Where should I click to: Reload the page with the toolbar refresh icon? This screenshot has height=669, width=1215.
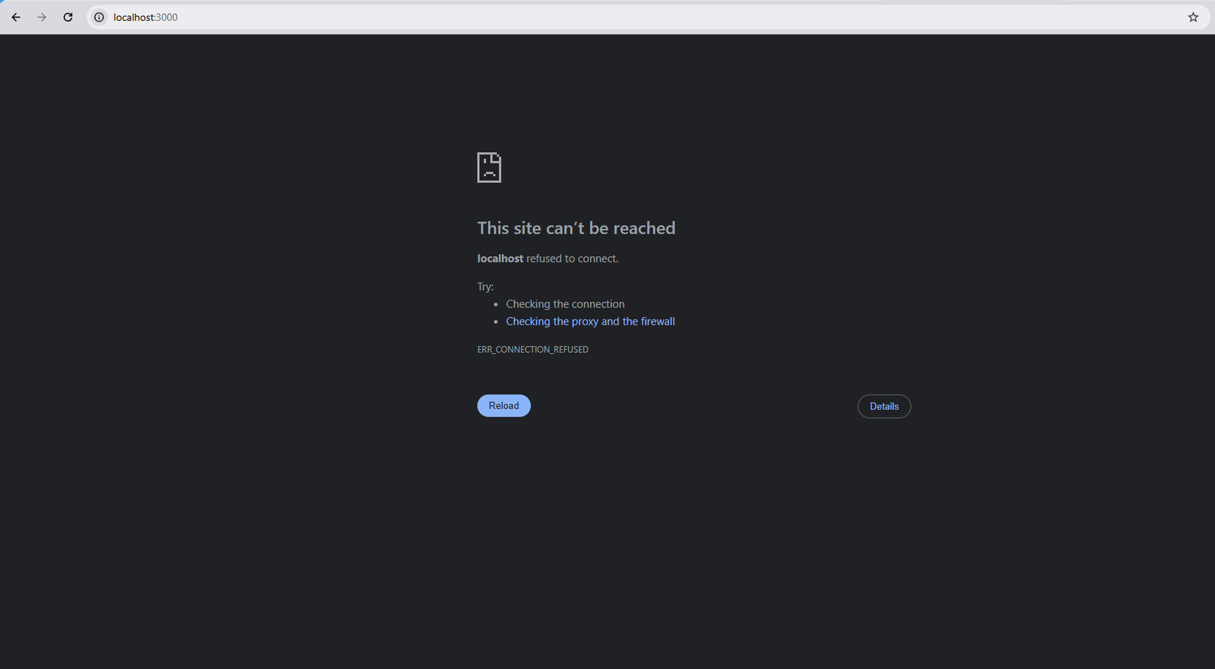(x=68, y=17)
